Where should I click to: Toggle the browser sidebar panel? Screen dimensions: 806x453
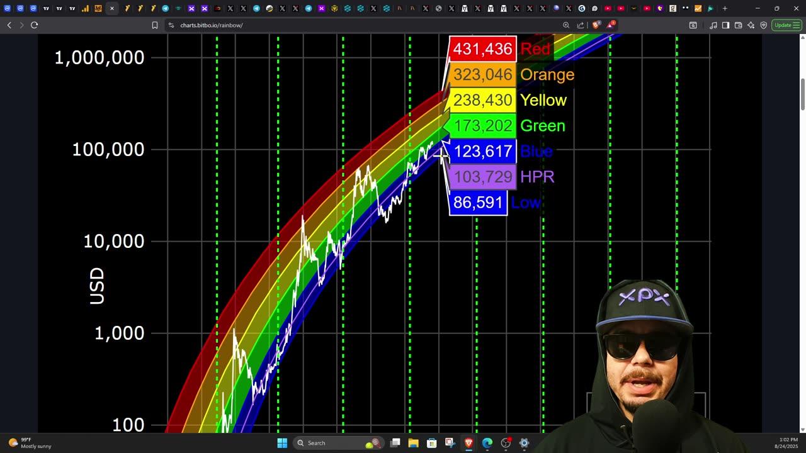click(x=725, y=25)
